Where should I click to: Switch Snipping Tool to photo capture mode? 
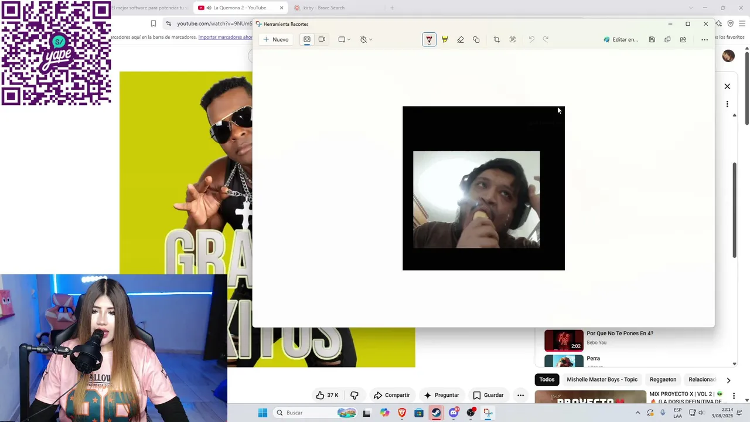(306, 39)
